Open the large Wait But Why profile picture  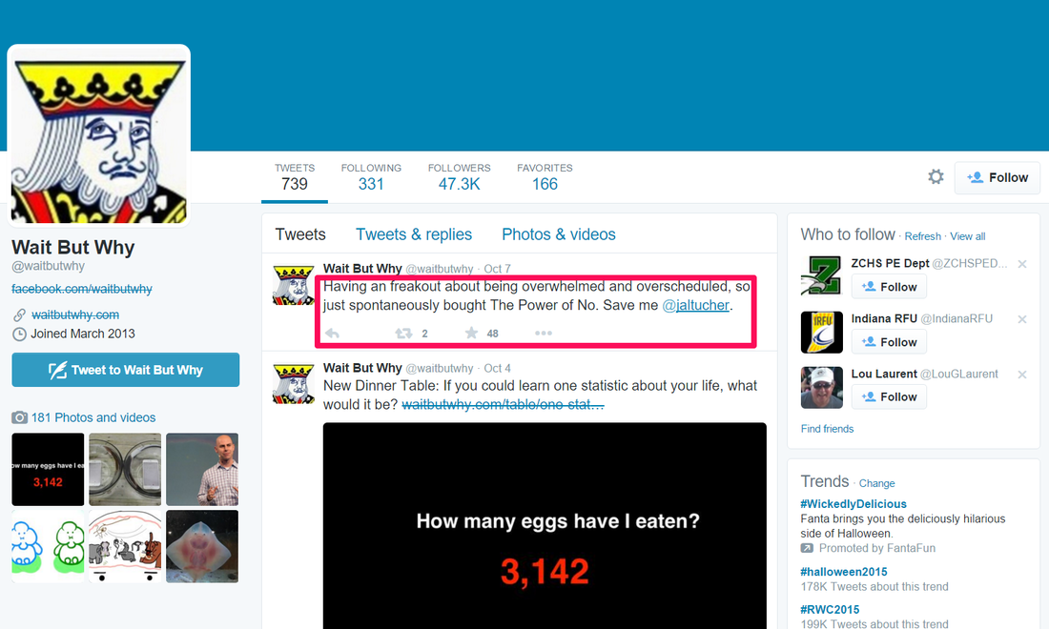coord(99,135)
